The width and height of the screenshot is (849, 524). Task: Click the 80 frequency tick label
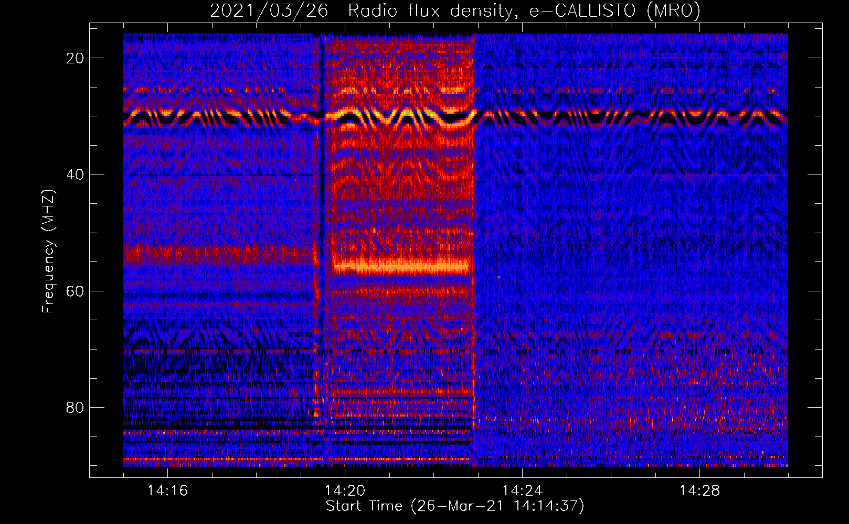click(75, 408)
